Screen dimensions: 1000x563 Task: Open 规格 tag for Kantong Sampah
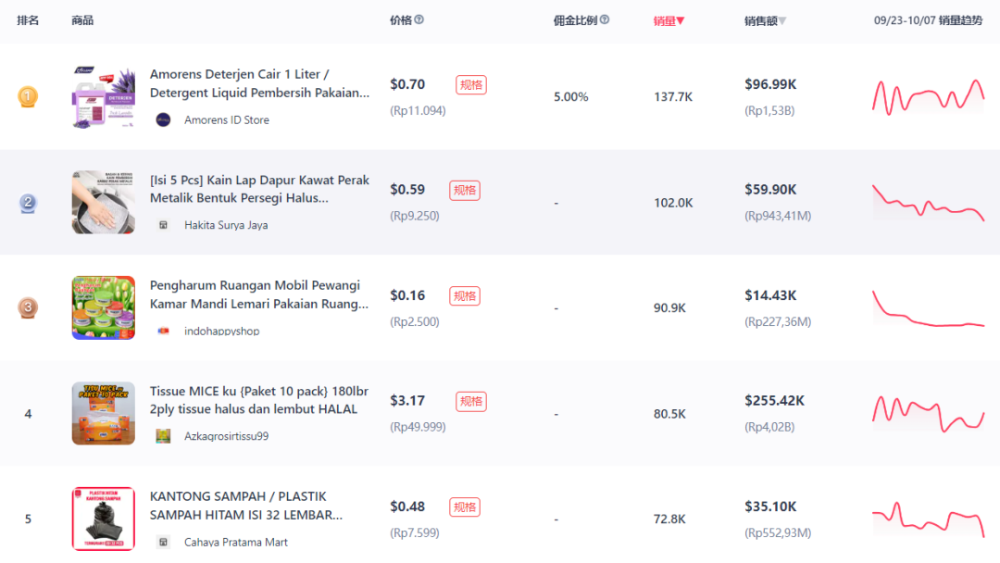click(x=465, y=507)
